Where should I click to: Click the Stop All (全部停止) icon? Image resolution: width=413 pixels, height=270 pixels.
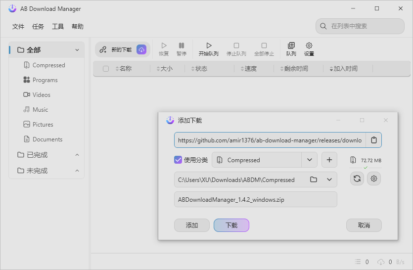pyautogui.click(x=264, y=45)
